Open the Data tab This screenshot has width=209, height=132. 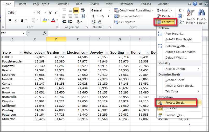pos(79,4)
